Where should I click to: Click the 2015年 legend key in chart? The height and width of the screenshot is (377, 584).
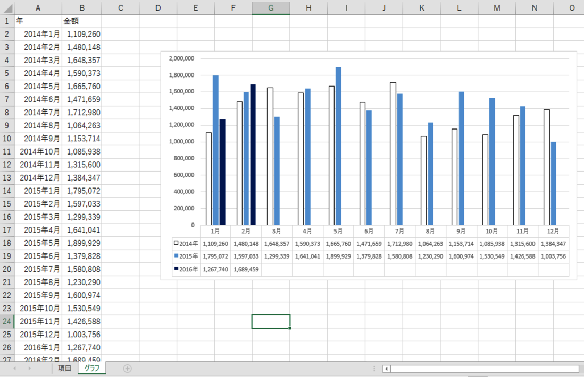[x=176, y=256]
